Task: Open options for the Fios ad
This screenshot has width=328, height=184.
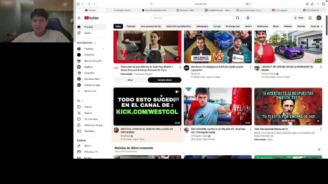Action: coord(180,67)
